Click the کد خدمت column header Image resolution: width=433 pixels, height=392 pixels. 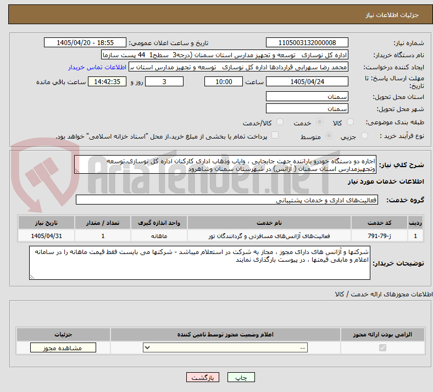click(x=380, y=223)
